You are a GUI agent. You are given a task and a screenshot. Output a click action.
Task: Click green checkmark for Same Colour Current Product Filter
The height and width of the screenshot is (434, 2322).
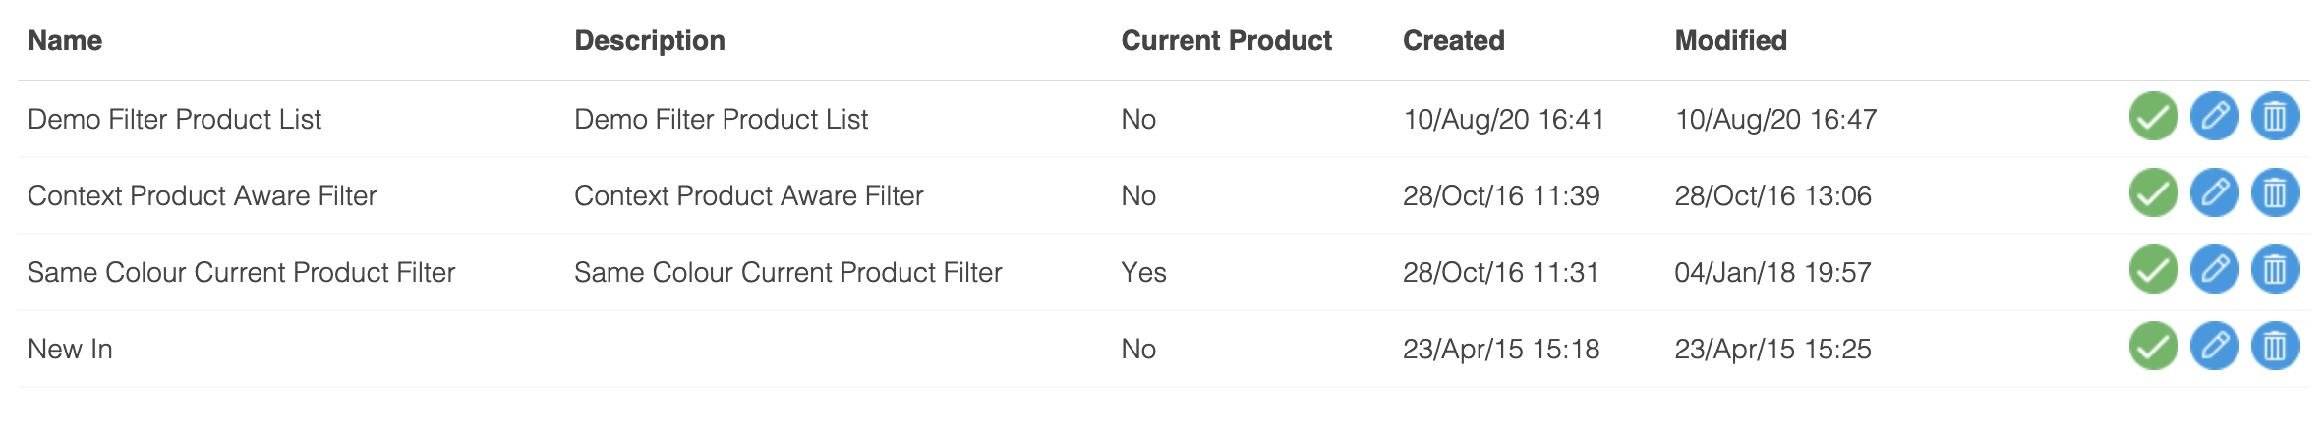pos(2153,270)
